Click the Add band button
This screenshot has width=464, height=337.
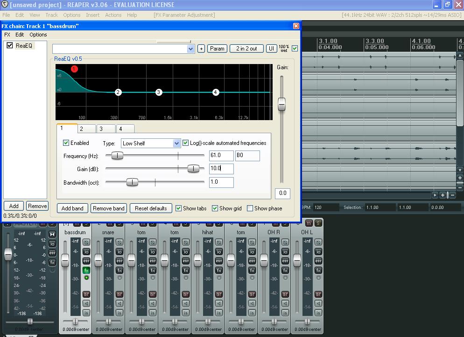pyautogui.click(x=72, y=208)
